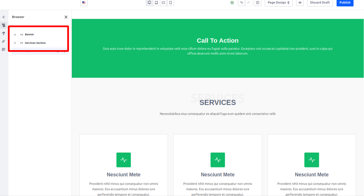
Task: Open the Page Design mode dropdown
Action: (x=279, y=3)
